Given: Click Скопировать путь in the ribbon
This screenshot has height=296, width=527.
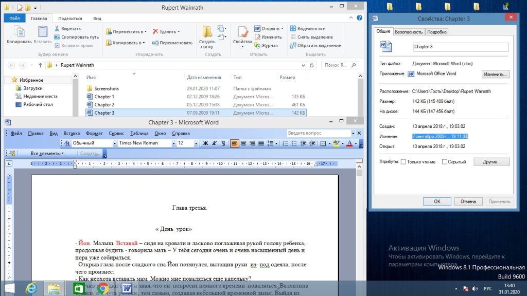Looking at the screenshot, I should (76, 37).
